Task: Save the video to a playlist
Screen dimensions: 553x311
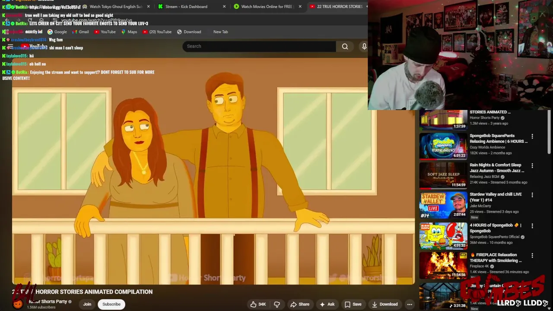Action: 353,304
